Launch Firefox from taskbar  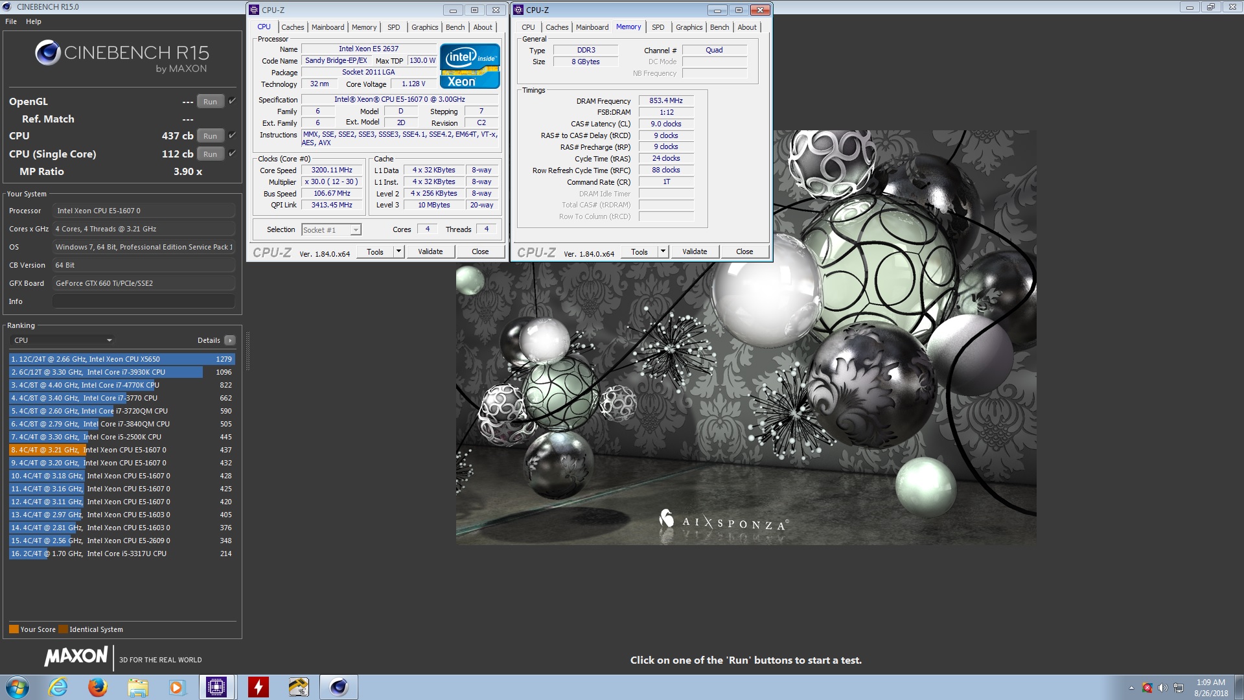click(98, 687)
